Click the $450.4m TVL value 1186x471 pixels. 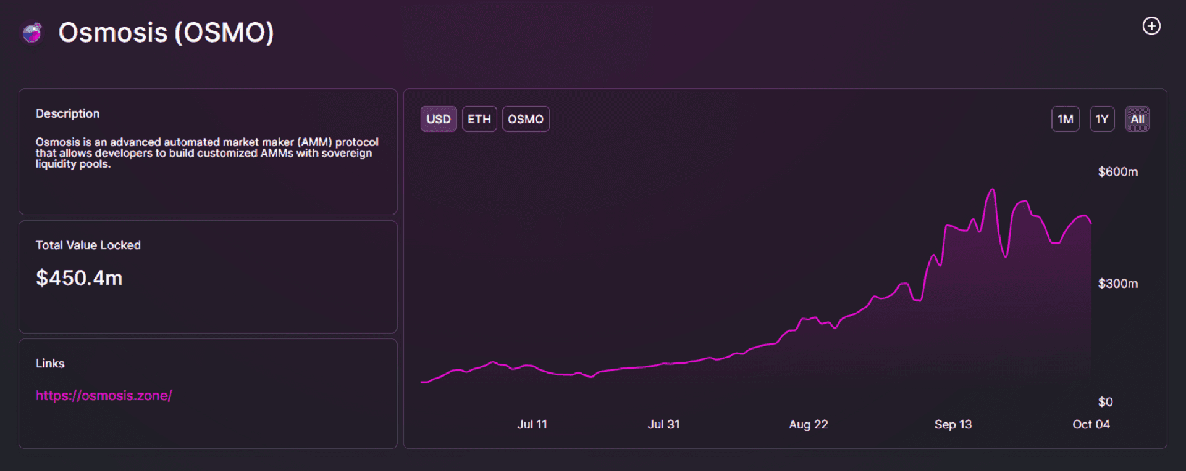coord(79,278)
